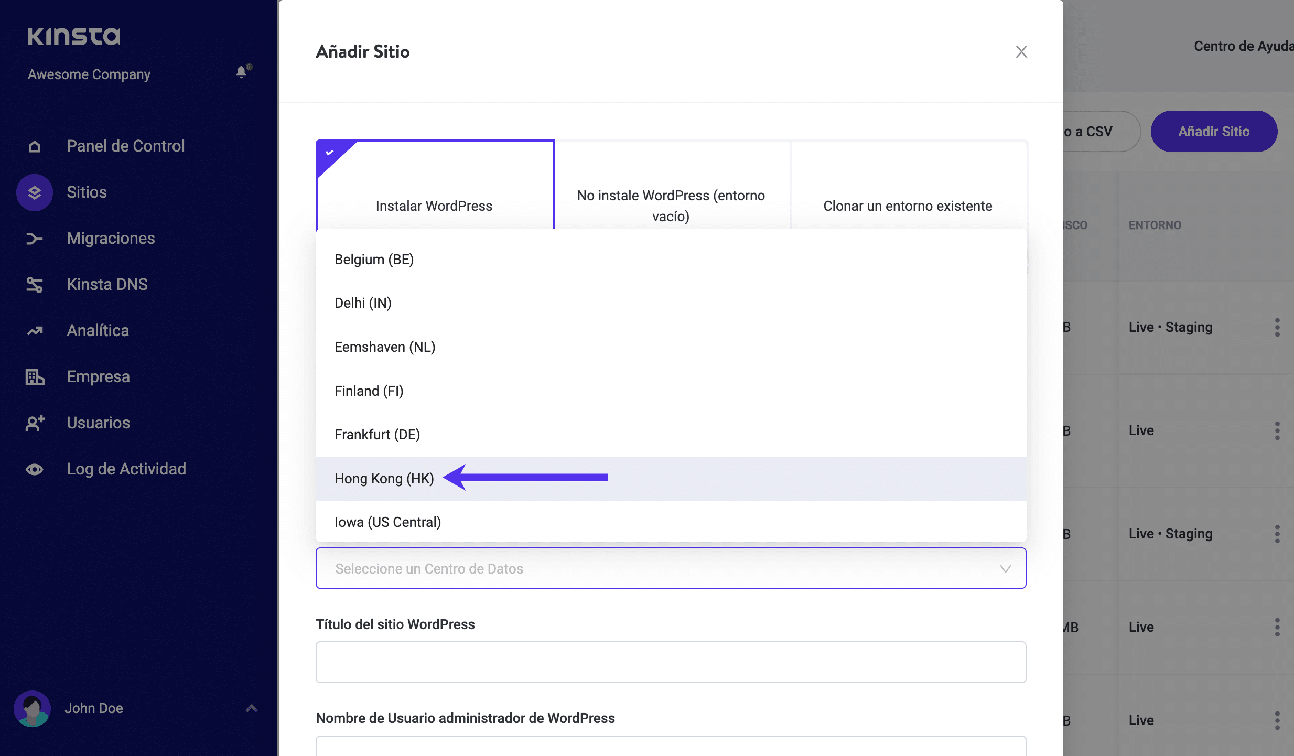Click the Usuarios add-user icon
This screenshot has height=756, width=1294.
coord(35,423)
